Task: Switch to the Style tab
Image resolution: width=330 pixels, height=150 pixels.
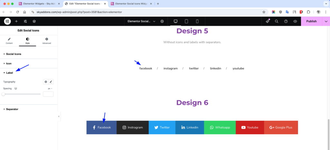Action: pyautogui.click(x=27, y=41)
